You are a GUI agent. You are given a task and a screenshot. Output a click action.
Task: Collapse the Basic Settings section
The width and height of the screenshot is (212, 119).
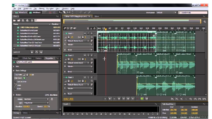pos(14,70)
